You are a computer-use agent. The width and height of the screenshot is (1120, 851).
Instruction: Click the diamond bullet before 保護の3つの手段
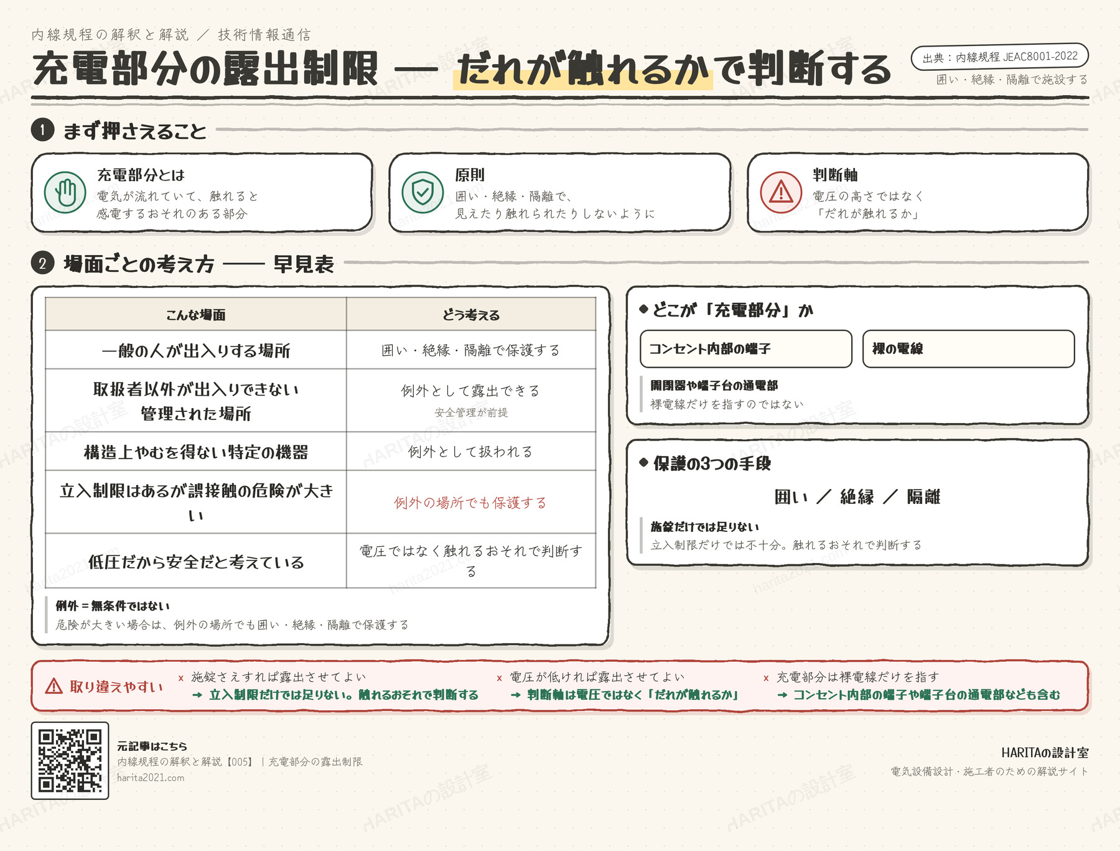pyautogui.click(x=644, y=462)
